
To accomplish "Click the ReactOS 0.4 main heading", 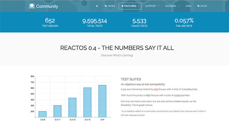I will (x=117, y=48).
